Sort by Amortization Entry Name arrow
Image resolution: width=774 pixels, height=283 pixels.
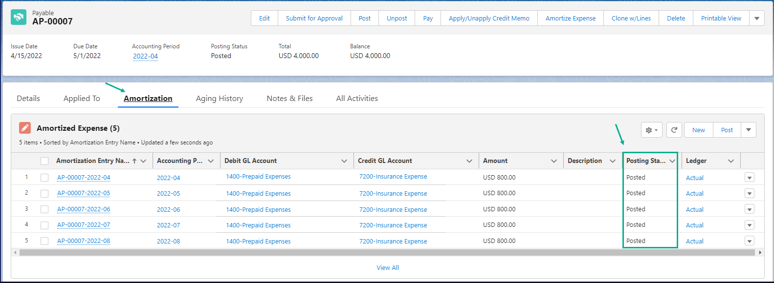tap(134, 161)
